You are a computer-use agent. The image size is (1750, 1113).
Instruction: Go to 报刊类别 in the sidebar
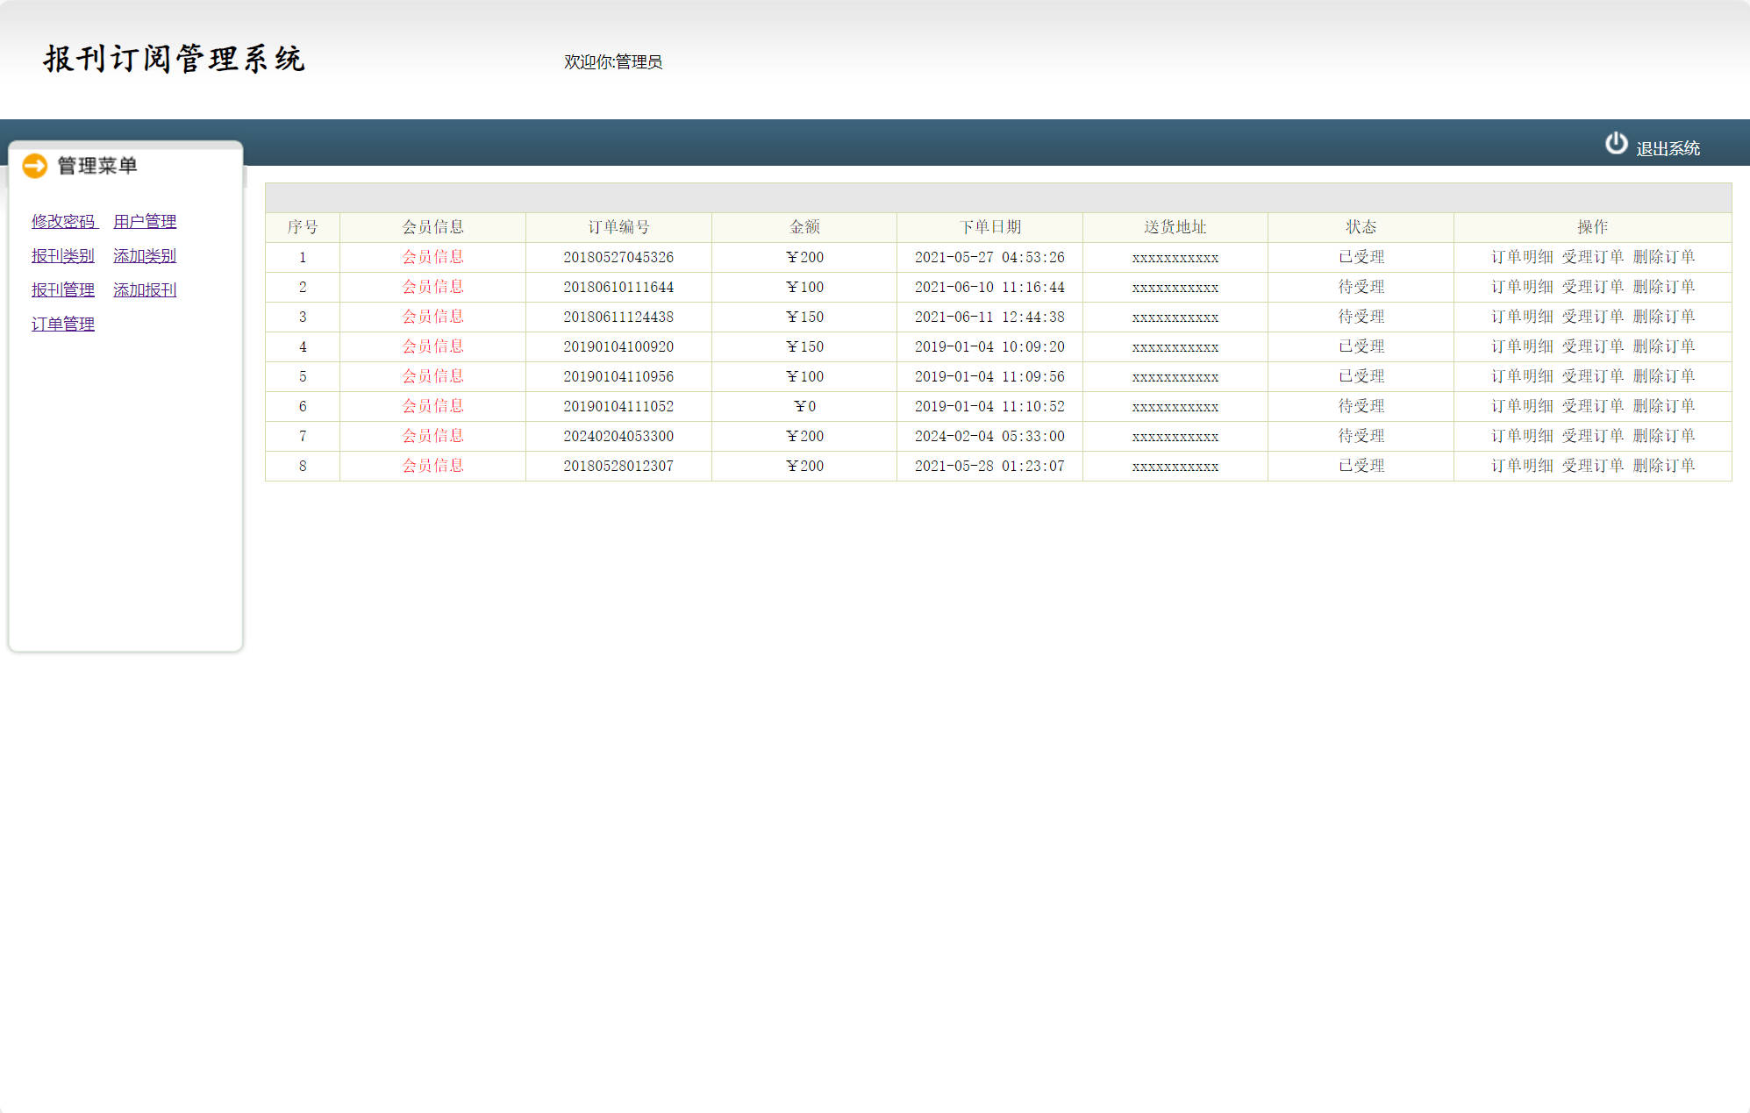tap(63, 255)
